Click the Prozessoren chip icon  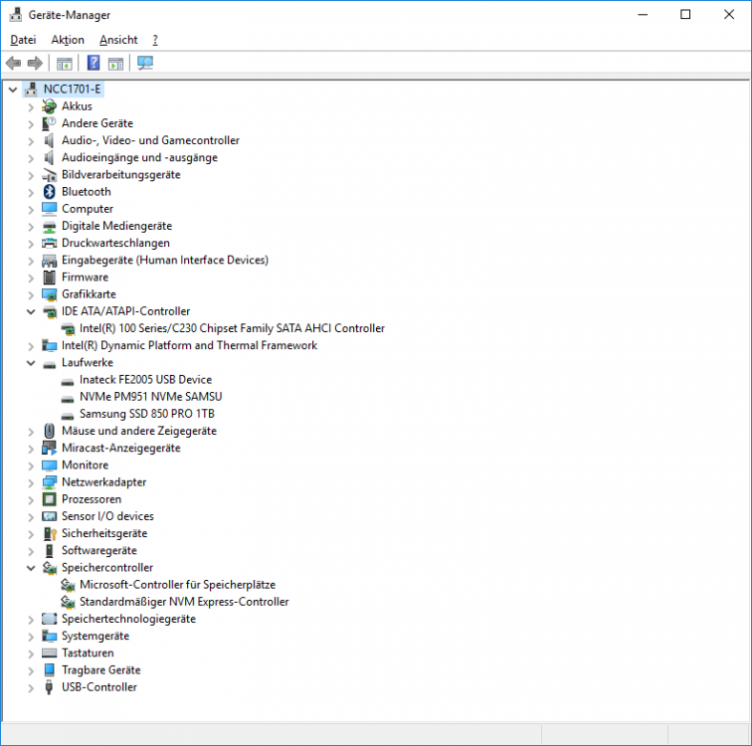click(49, 499)
